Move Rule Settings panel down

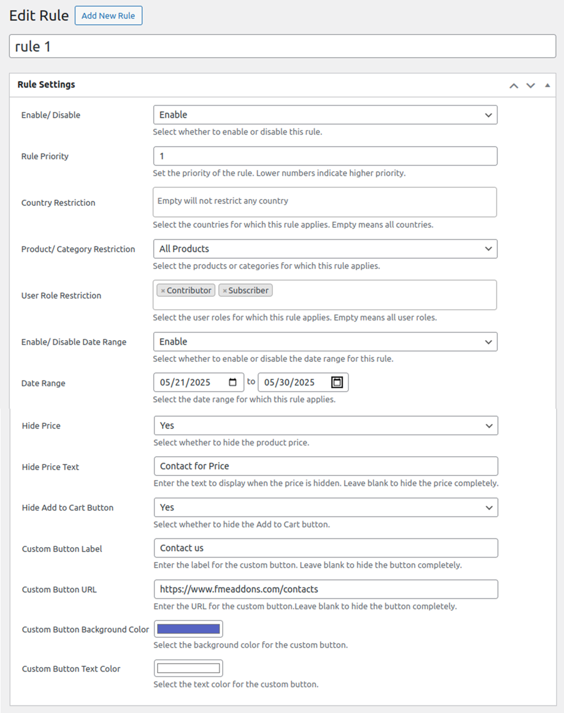(x=531, y=85)
